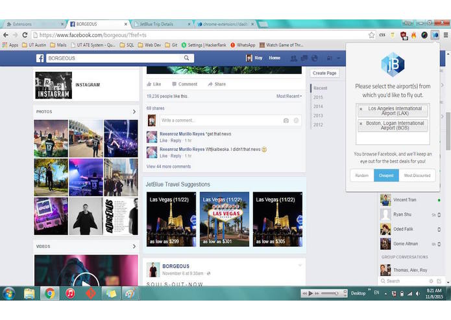Screen dimensions: 451x320
Task: Open the CSS extension icon
Action: click(x=382, y=35)
